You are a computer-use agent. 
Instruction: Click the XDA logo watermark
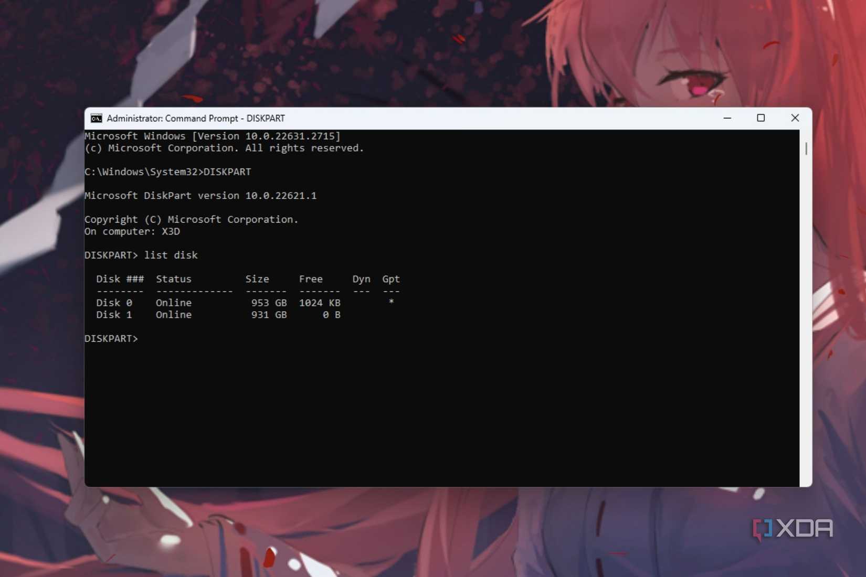tap(794, 529)
